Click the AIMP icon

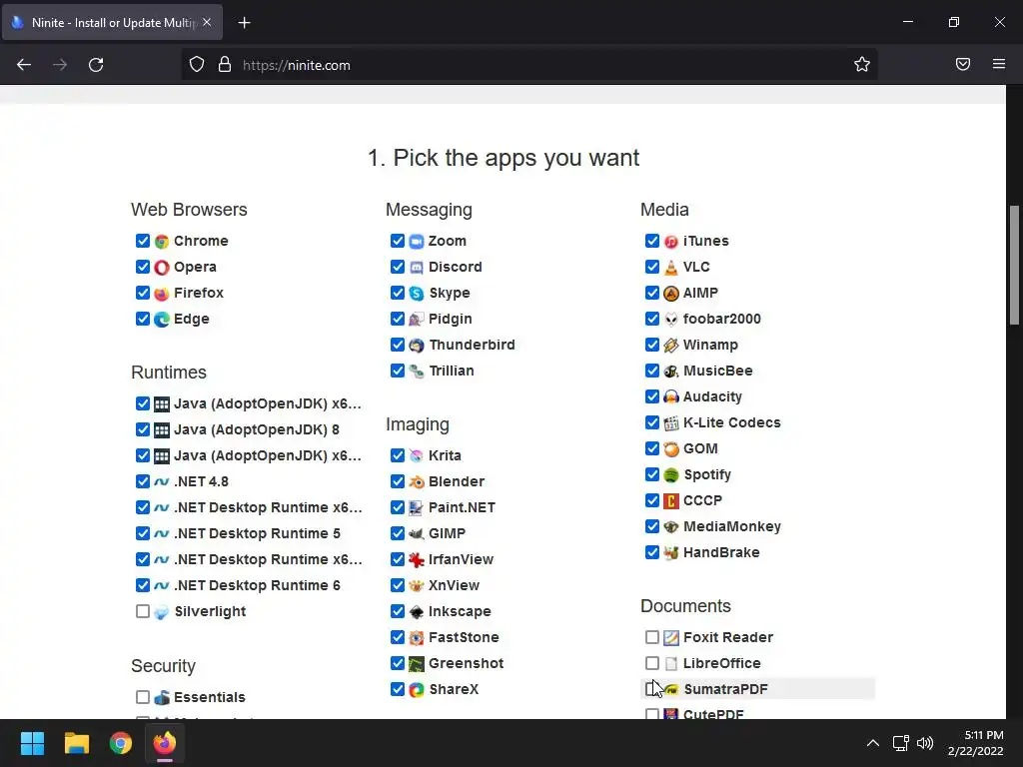point(671,294)
